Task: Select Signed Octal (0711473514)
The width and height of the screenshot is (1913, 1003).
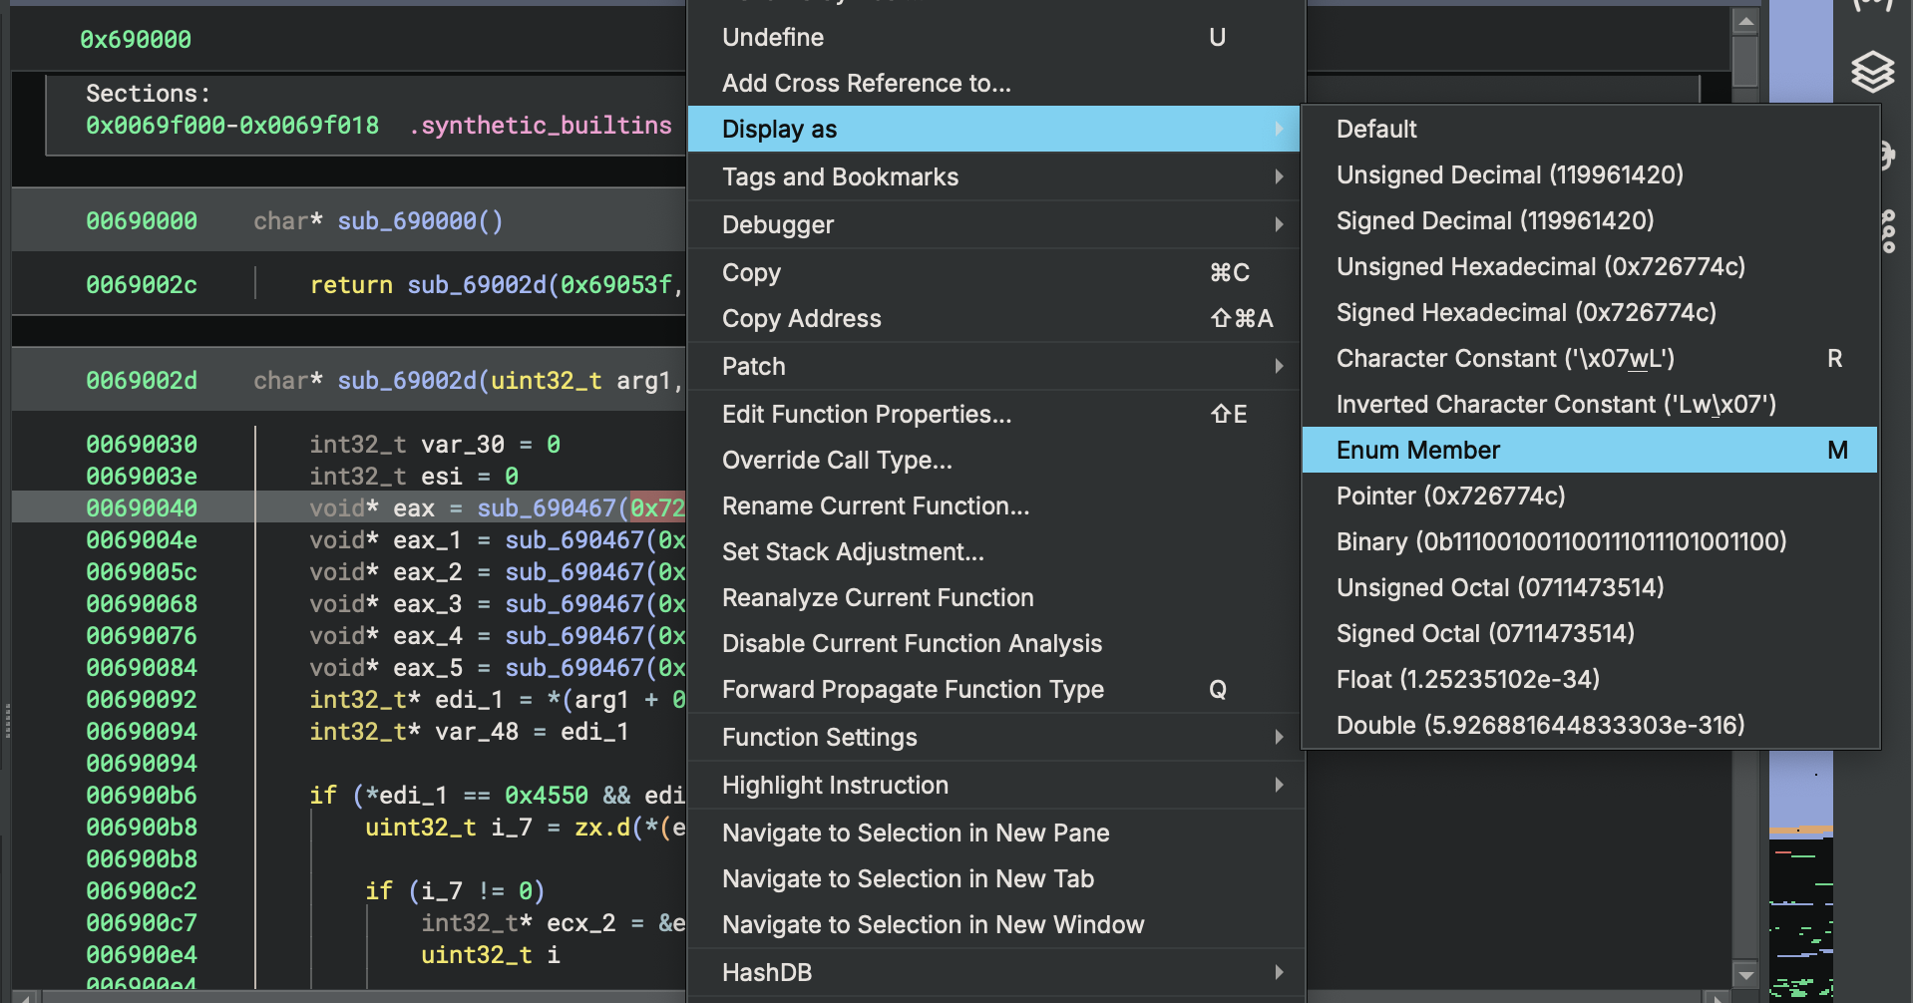Action: coord(1590,633)
